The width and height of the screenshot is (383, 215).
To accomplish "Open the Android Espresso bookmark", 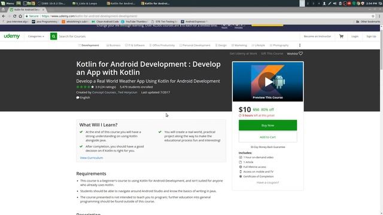I will 194,21.
